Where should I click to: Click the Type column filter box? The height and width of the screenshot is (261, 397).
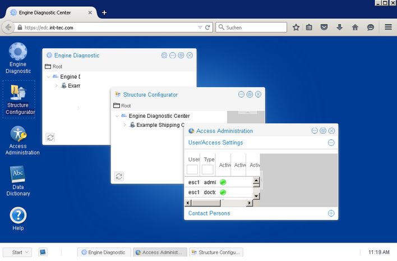click(x=207, y=170)
